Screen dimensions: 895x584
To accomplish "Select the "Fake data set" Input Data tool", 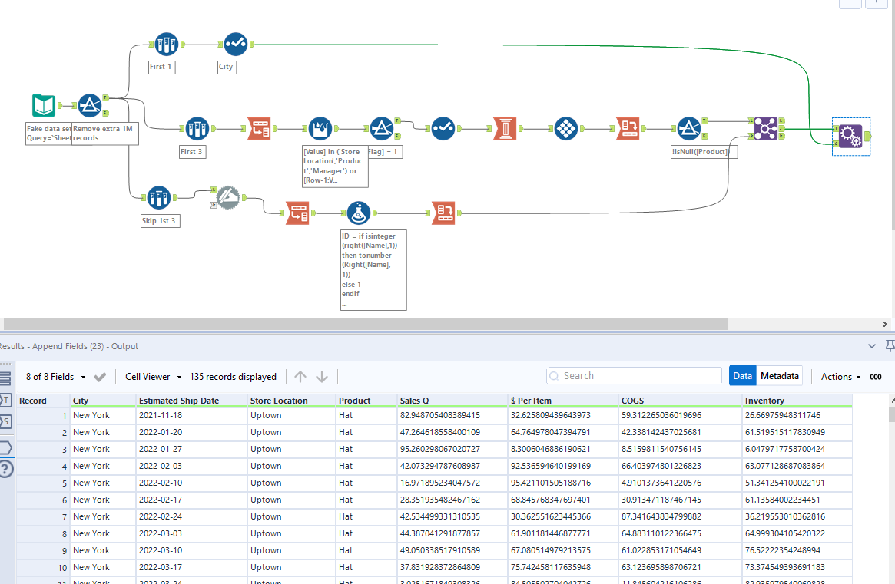I will pyautogui.click(x=43, y=105).
